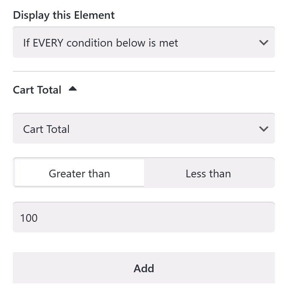The height and width of the screenshot is (294, 289).
Task: Focus the value field containing 100
Action: (144, 218)
